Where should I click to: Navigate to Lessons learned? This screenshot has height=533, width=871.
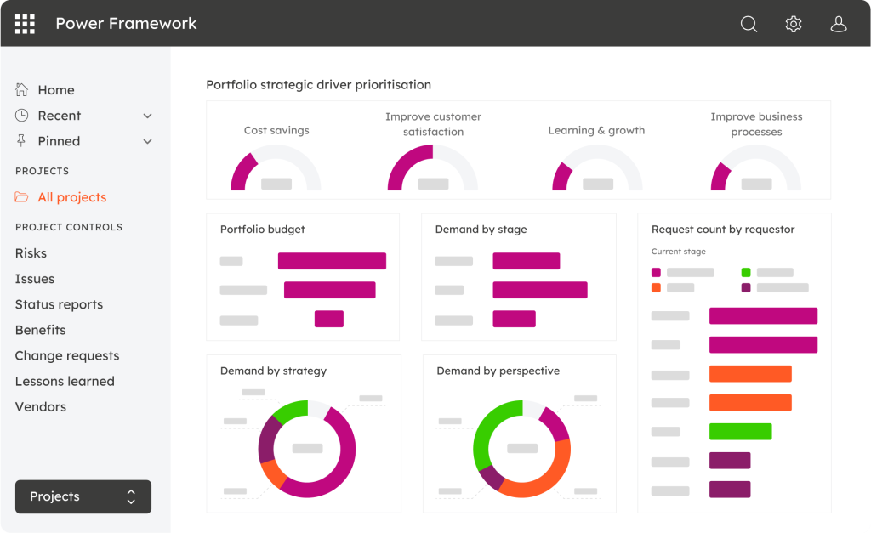coord(65,381)
